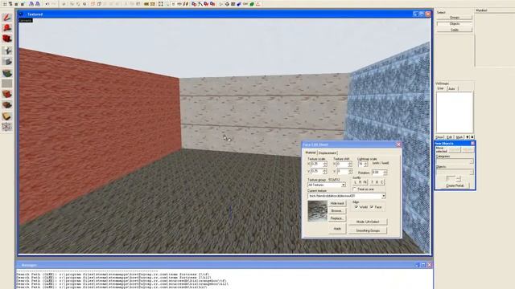Select the Clipping tool
The width and height of the screenshot is (515, 289).
click(7, 116)
